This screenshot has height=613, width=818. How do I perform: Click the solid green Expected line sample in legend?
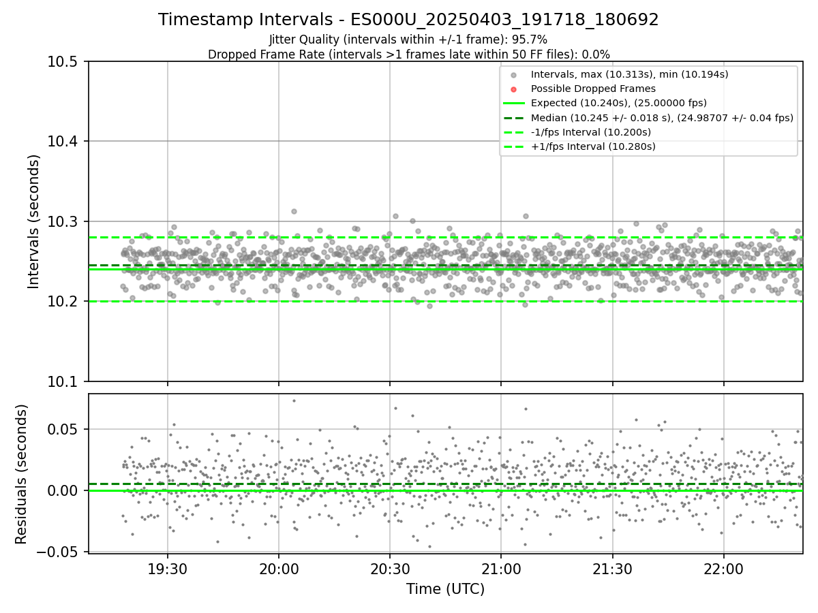[514, 104]
